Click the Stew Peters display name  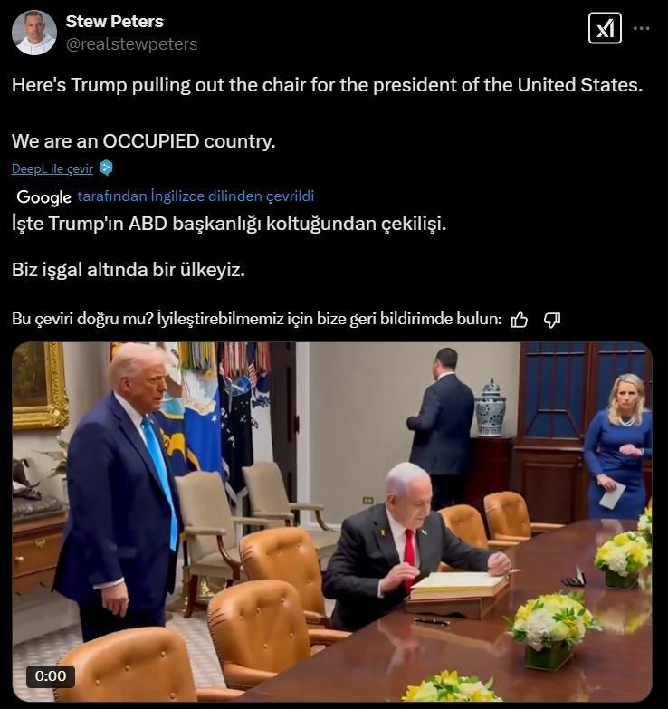(115, 21)
